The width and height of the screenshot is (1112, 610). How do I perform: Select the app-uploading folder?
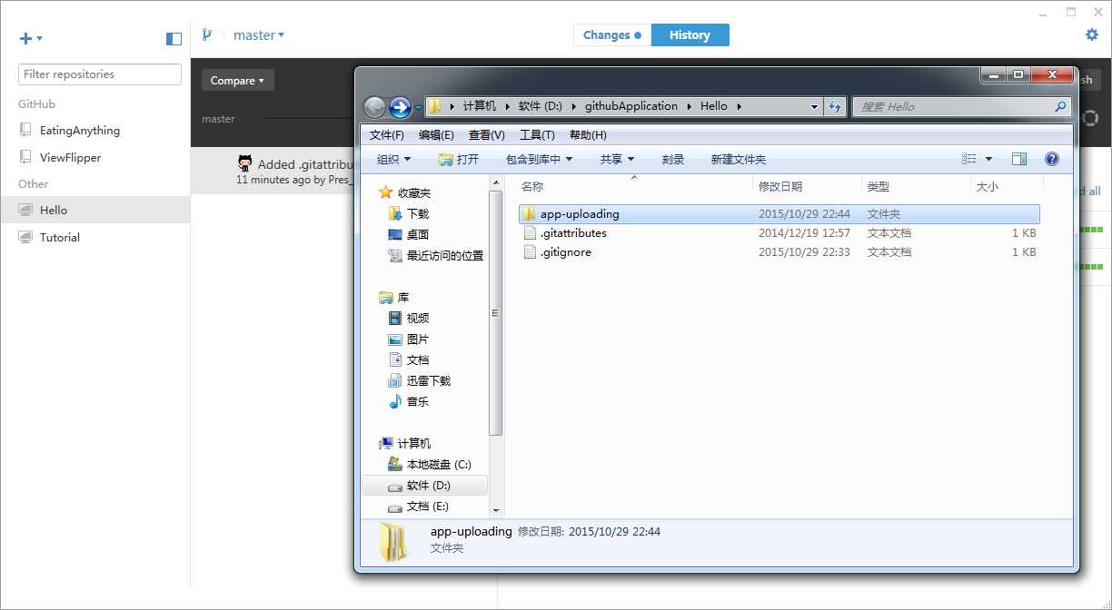(x=779, y=214)
